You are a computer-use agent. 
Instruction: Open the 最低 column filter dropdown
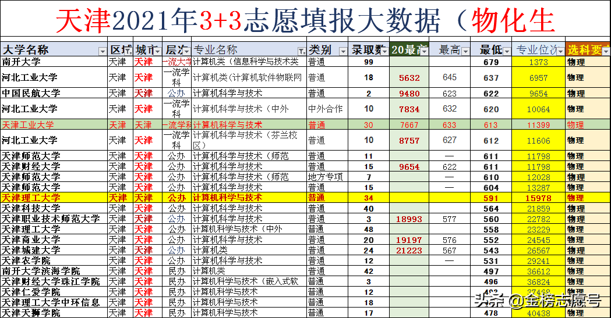tap(507, 51)
